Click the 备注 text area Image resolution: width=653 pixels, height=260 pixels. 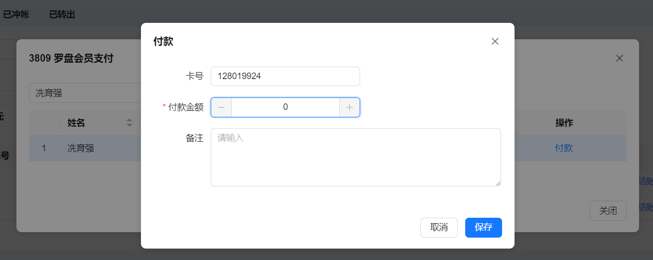pyautogui.click(x=356, y=157)
